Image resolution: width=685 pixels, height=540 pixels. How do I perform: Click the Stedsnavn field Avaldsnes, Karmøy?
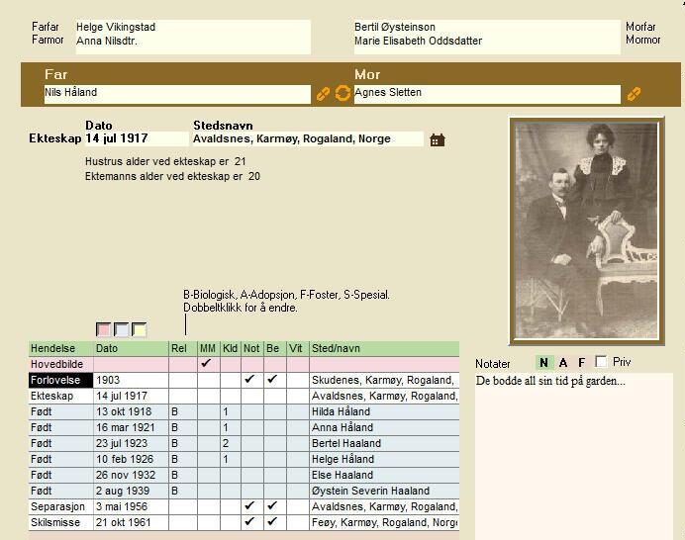pyautogui.click(x=308, y=138)
